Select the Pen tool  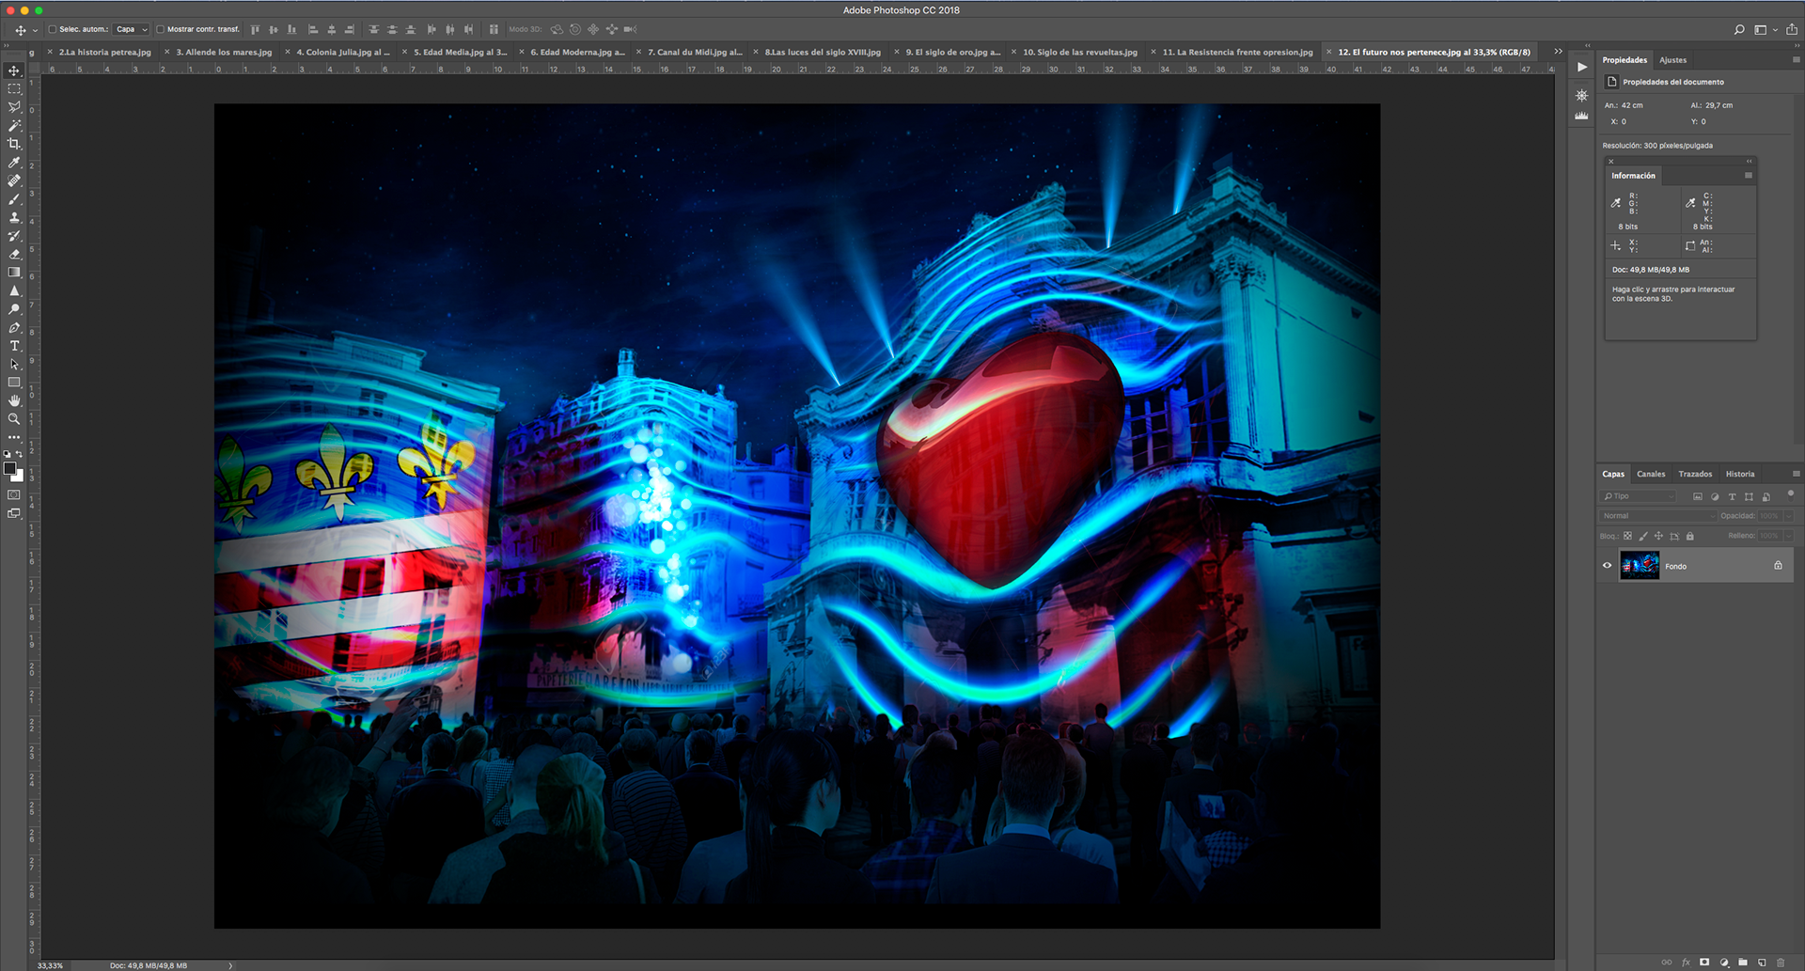click(x=14, y=327)
